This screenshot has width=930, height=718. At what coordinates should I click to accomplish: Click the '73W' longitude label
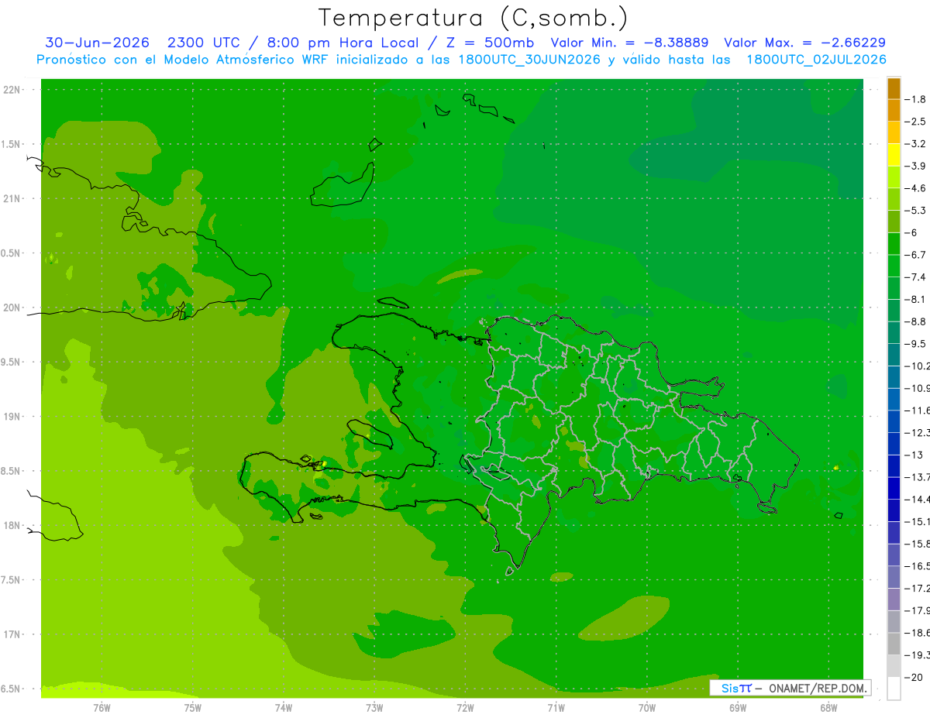click(374, 707)
